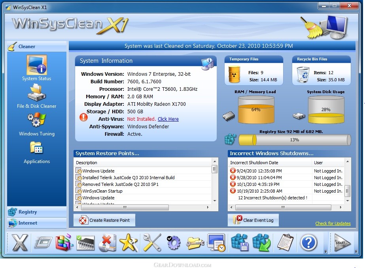Follow the anti-virus Click Here link
The image size is (365, 268).
tap(168, 119)
